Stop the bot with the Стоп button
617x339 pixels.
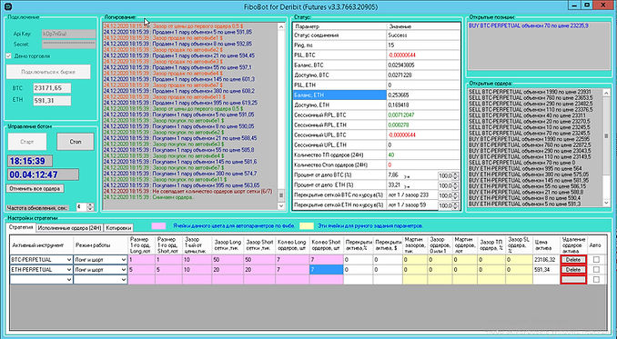pos(76,142)
